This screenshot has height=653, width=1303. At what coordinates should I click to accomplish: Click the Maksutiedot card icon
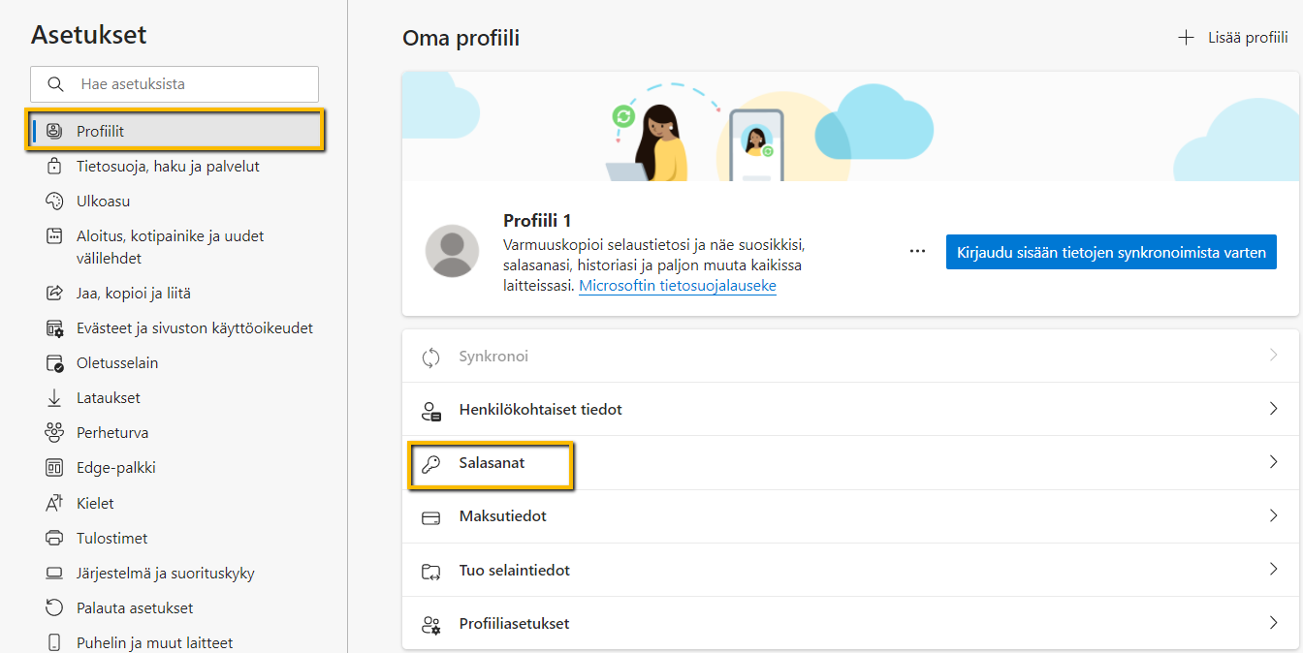pos(430,517)
